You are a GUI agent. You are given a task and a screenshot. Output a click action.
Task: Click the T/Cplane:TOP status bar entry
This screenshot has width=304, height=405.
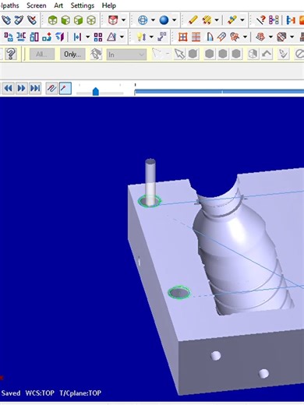tap(80, 393)
